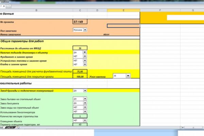
Task: Select the roof area cell 100,00
Action: (x=80, y=76)
